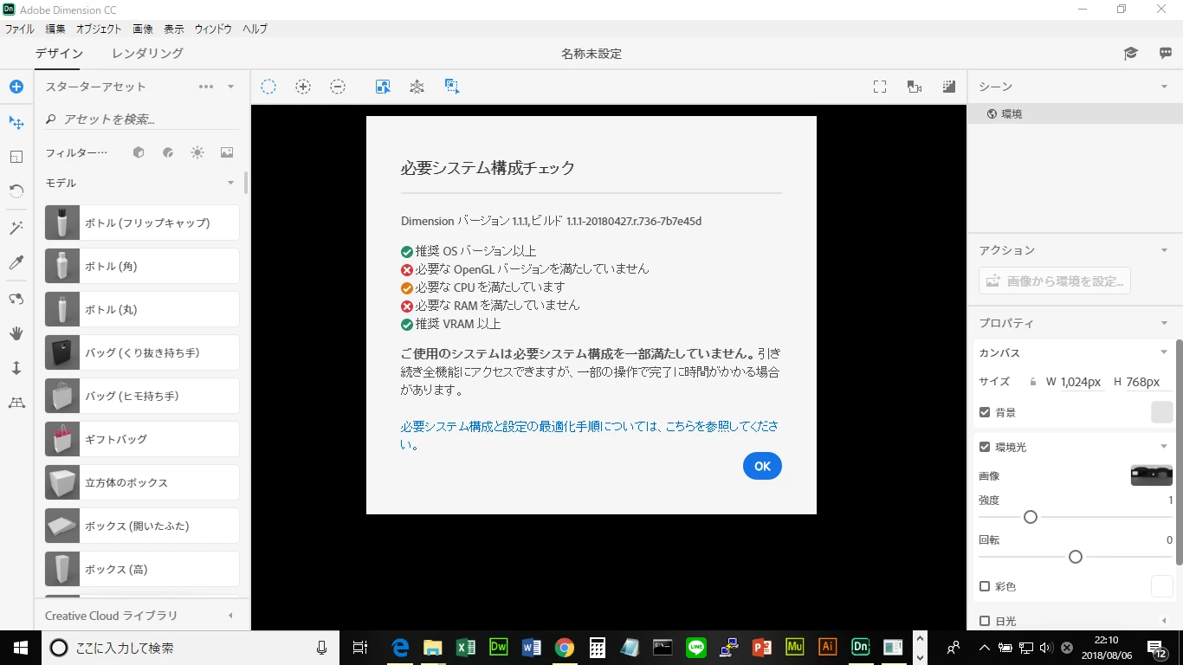This screenshot has height=665, width=1183.
Task: Toggle the 環境光 checkbox
Action: (x=985, y=447)
